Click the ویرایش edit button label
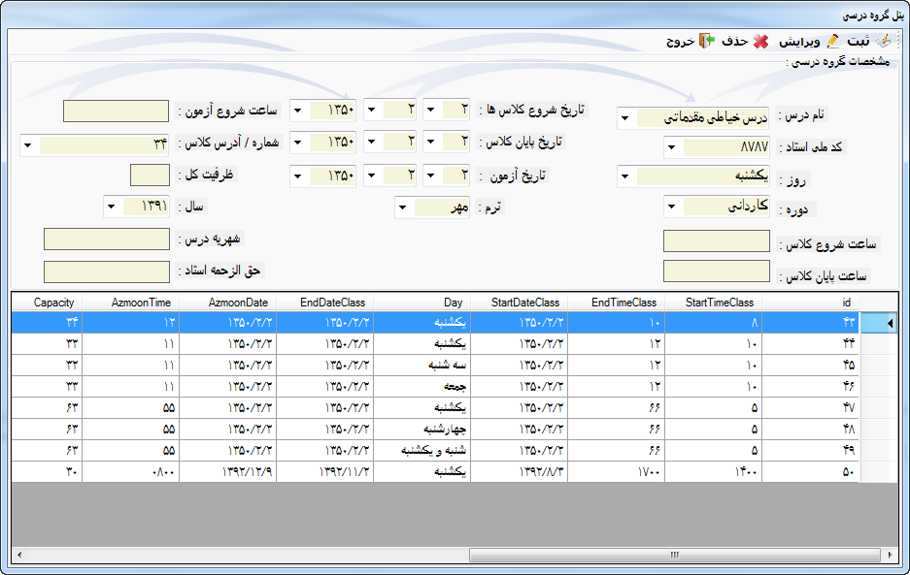 point(799,41)
